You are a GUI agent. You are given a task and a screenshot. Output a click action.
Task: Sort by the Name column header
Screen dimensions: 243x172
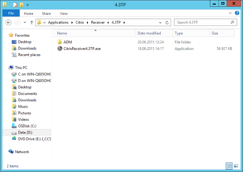click(x=94, y=33)
